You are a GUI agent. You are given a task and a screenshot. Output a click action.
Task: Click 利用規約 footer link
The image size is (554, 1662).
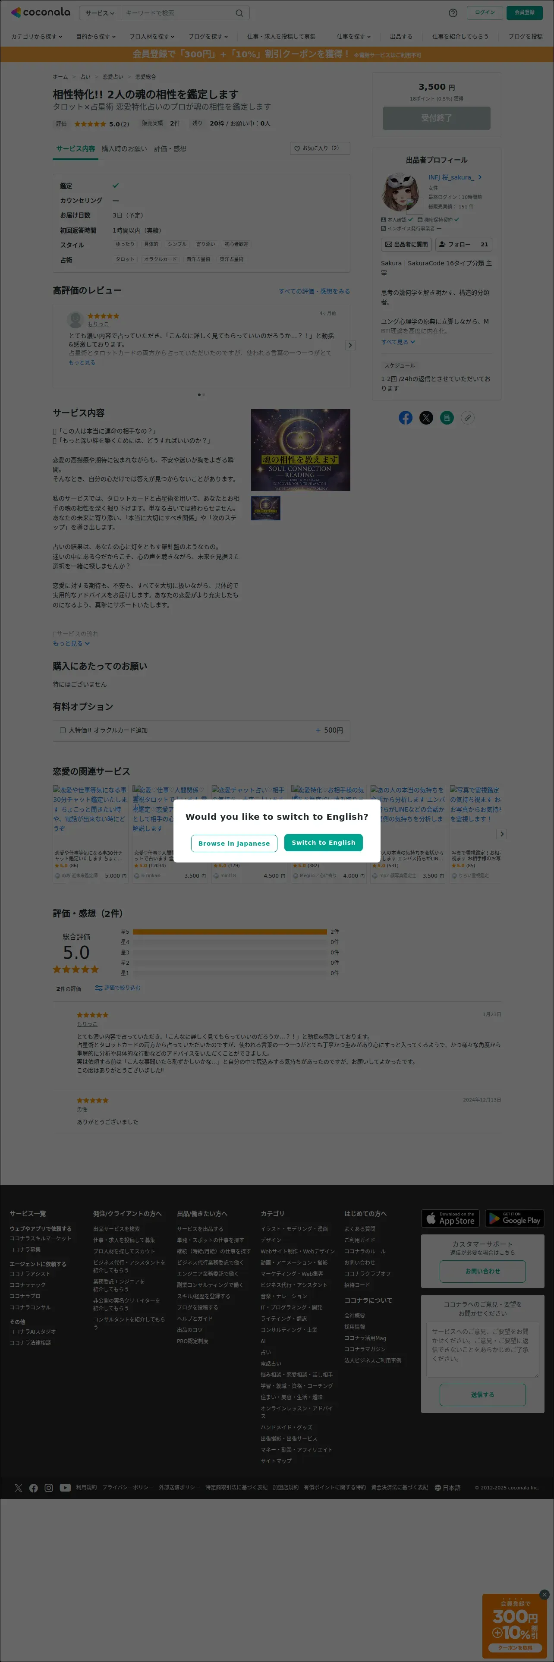(86, 1488)
